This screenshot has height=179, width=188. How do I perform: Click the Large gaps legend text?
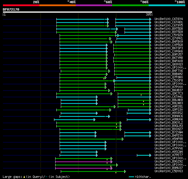coord(36,177)
